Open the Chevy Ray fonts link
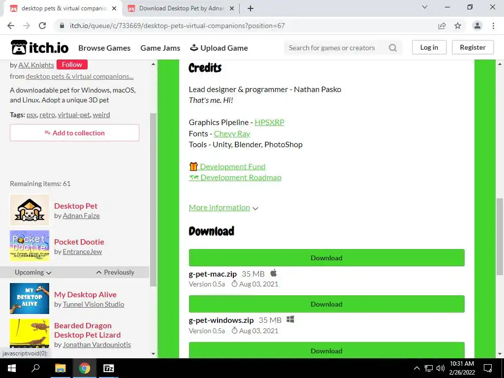Image resolution: width=504 pixels, height=378 pixels. pos(232,133)
